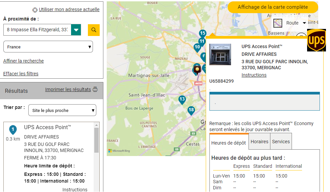Click the current location crosshair icon
The image size is (330, 192).
pos(35,10)
